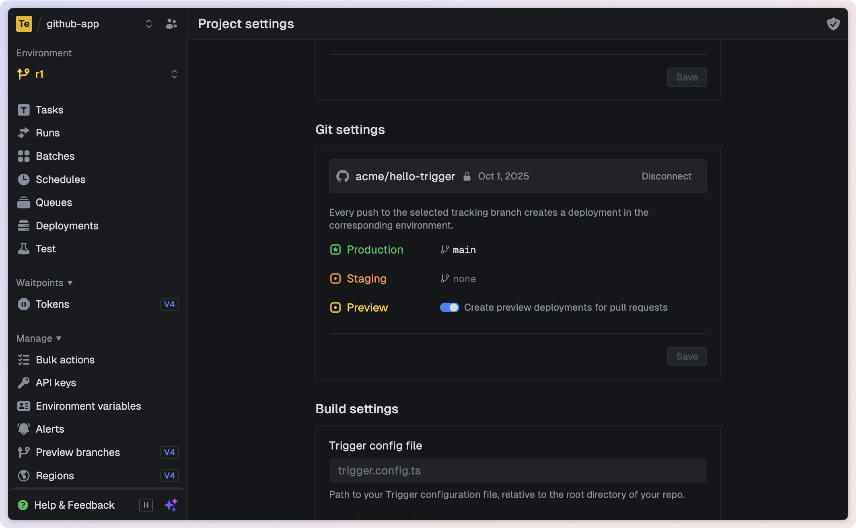Click the members icon beside github-app
This screenshot has height=528, width=856.
171,24
